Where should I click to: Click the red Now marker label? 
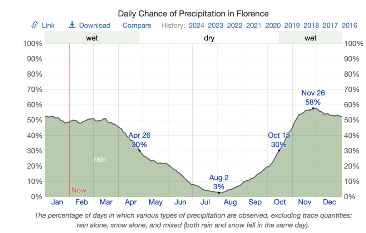[x=79, y=190]
